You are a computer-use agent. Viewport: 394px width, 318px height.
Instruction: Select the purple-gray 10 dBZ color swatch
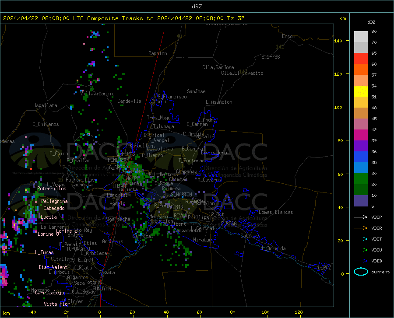pos(361,200)
